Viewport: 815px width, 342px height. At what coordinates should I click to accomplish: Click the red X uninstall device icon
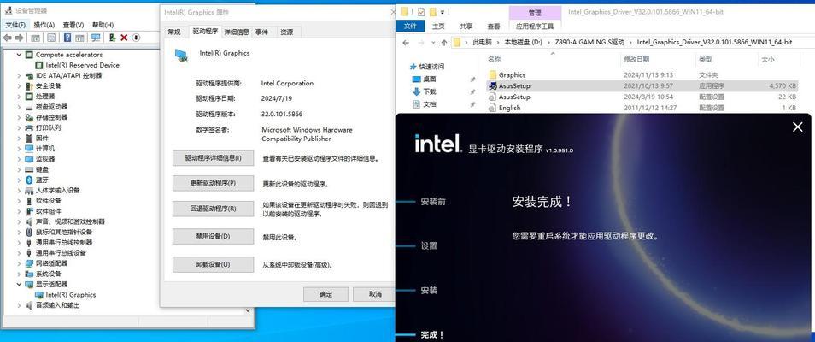(124, 38)
